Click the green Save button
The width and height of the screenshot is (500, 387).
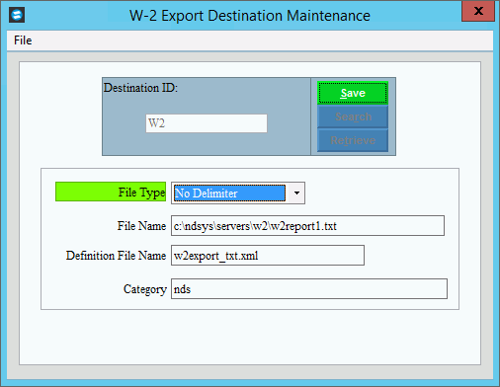353,93
